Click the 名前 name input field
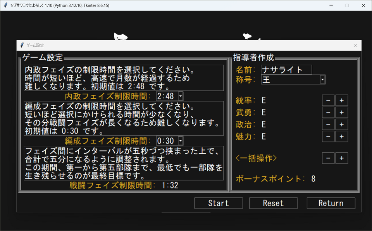Image resolution: width=372 pixels, height=231 pixels. pos(286,70)
